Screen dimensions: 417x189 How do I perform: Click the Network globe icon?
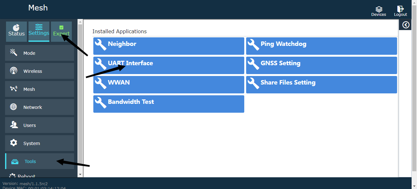point(13,107)
